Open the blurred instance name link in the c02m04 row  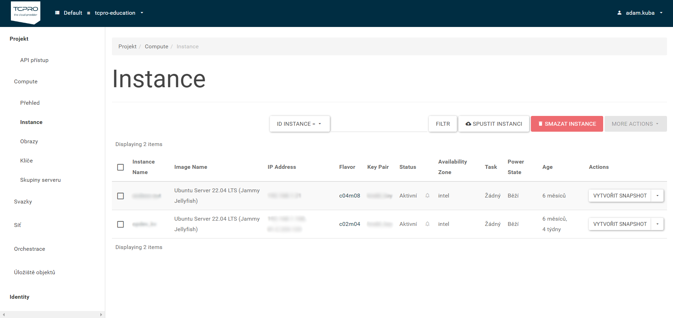[x=144, y=224]
